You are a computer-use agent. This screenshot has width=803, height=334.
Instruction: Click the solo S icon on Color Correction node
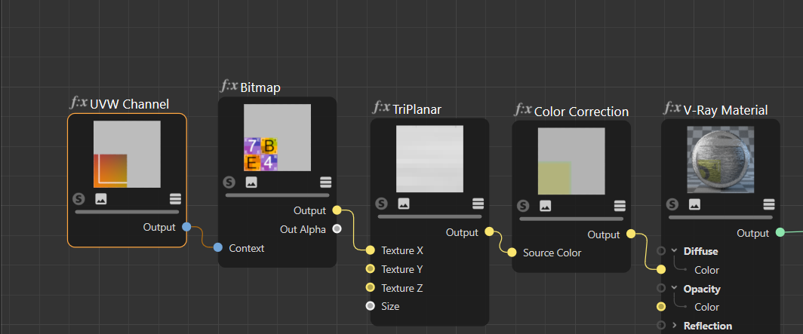(523, 206)
